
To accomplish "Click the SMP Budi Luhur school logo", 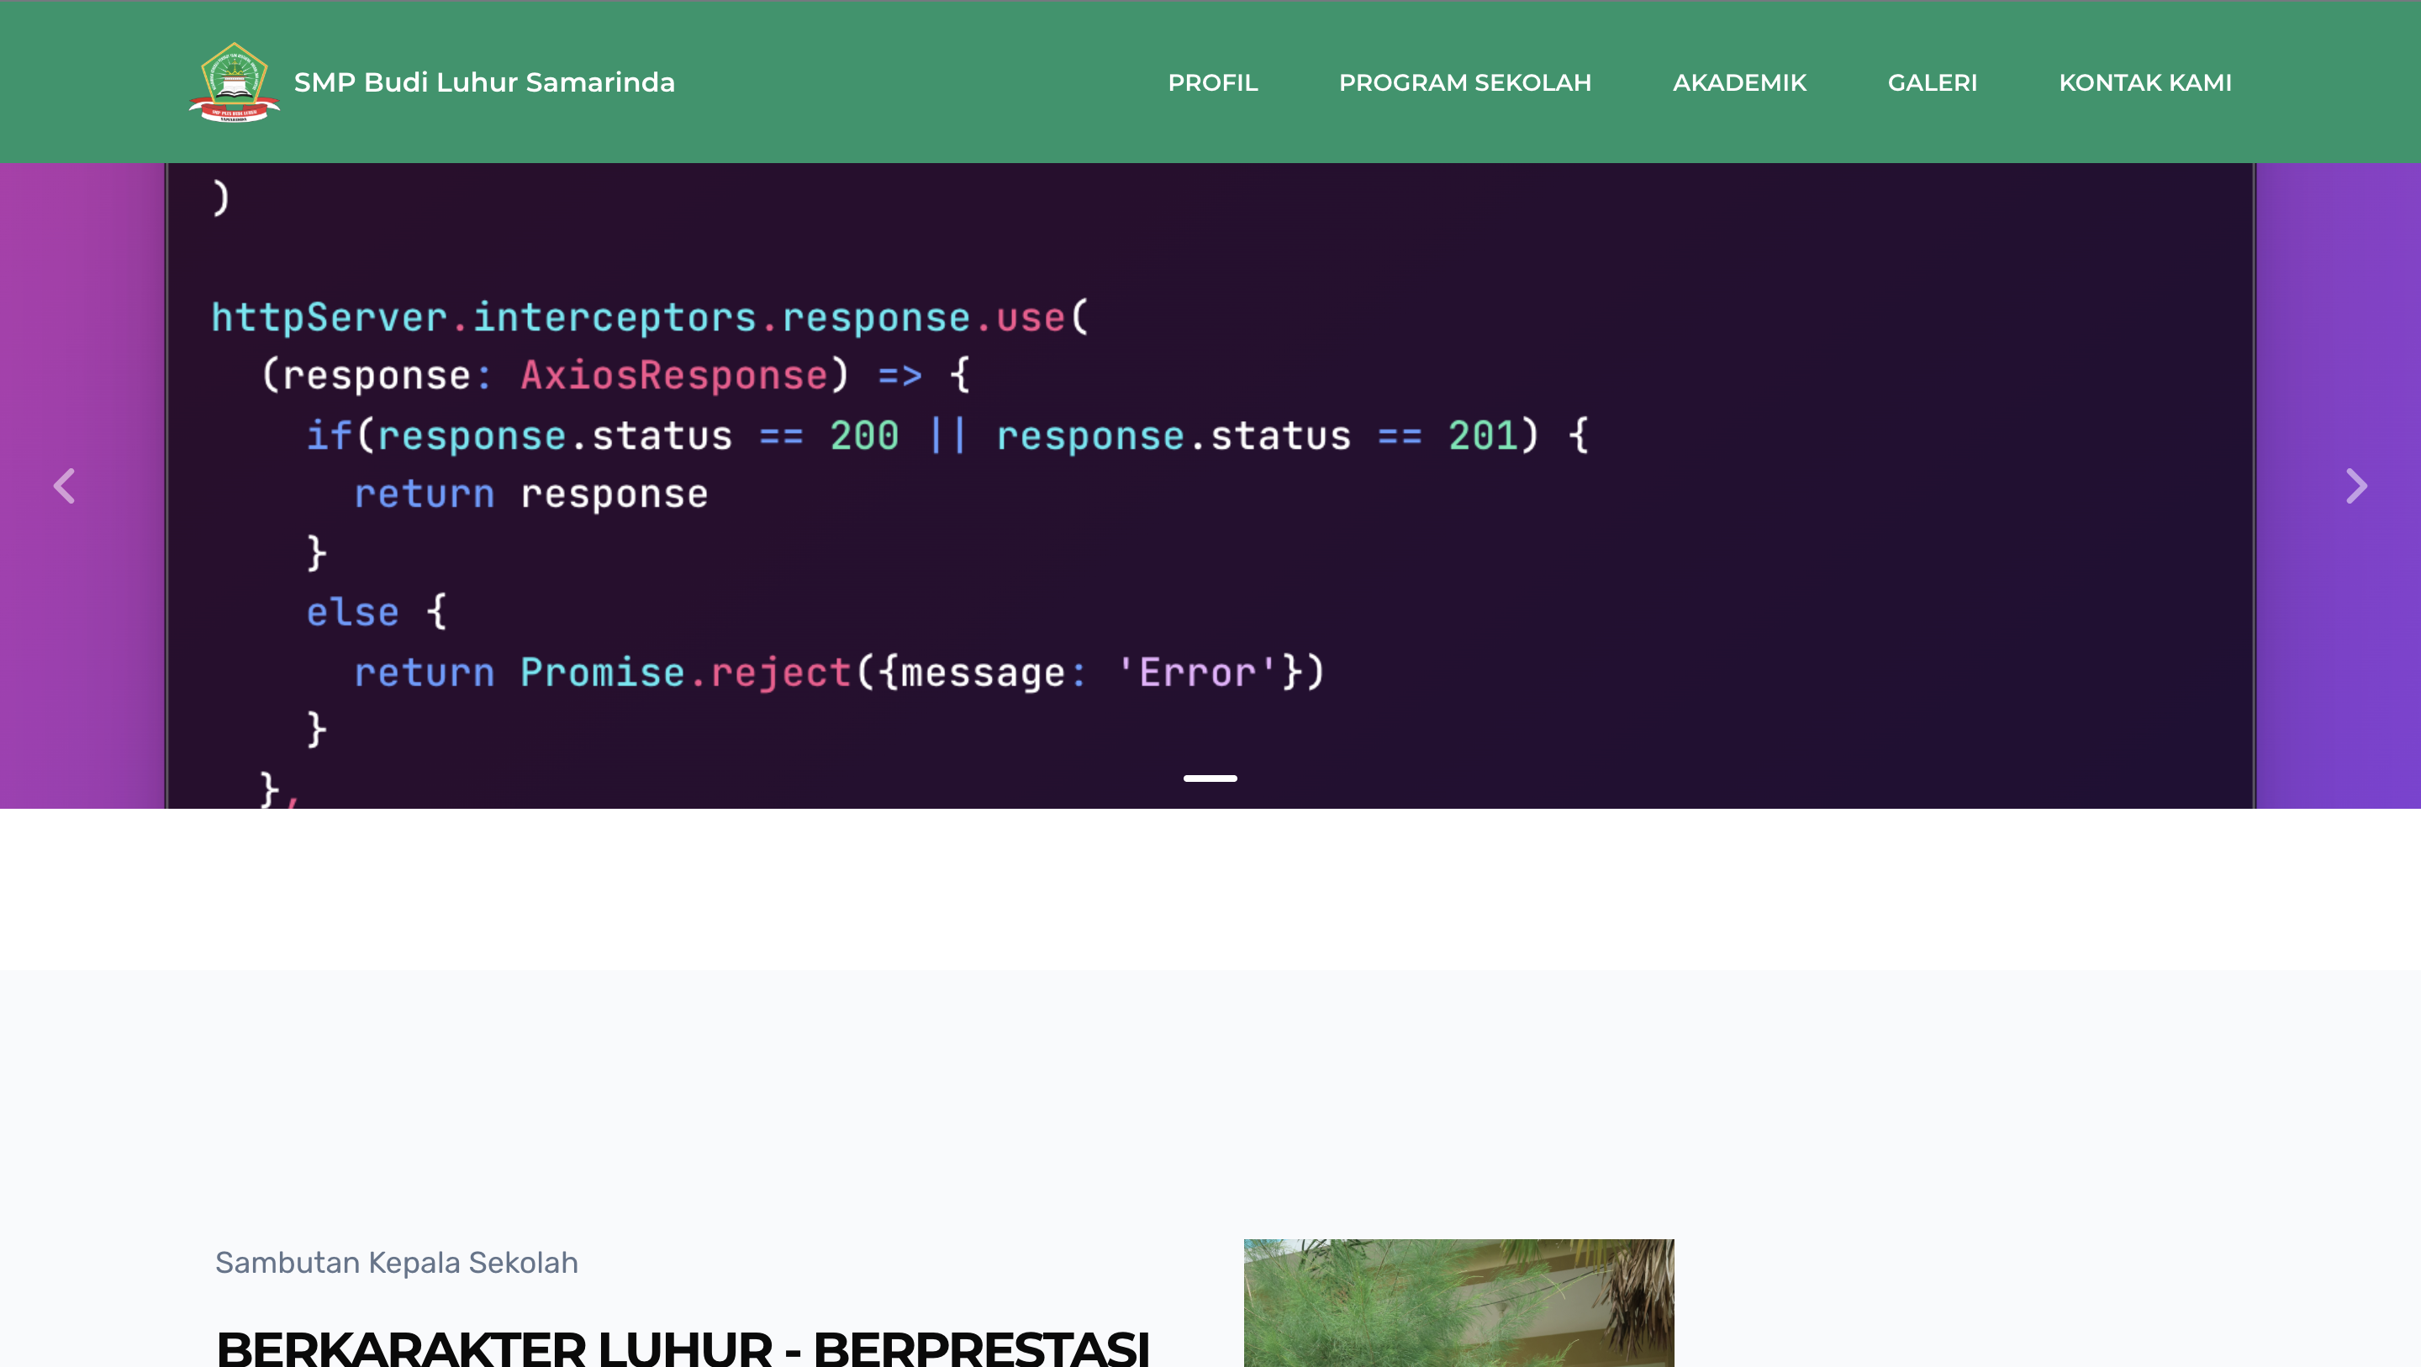I will pos(234,82).
